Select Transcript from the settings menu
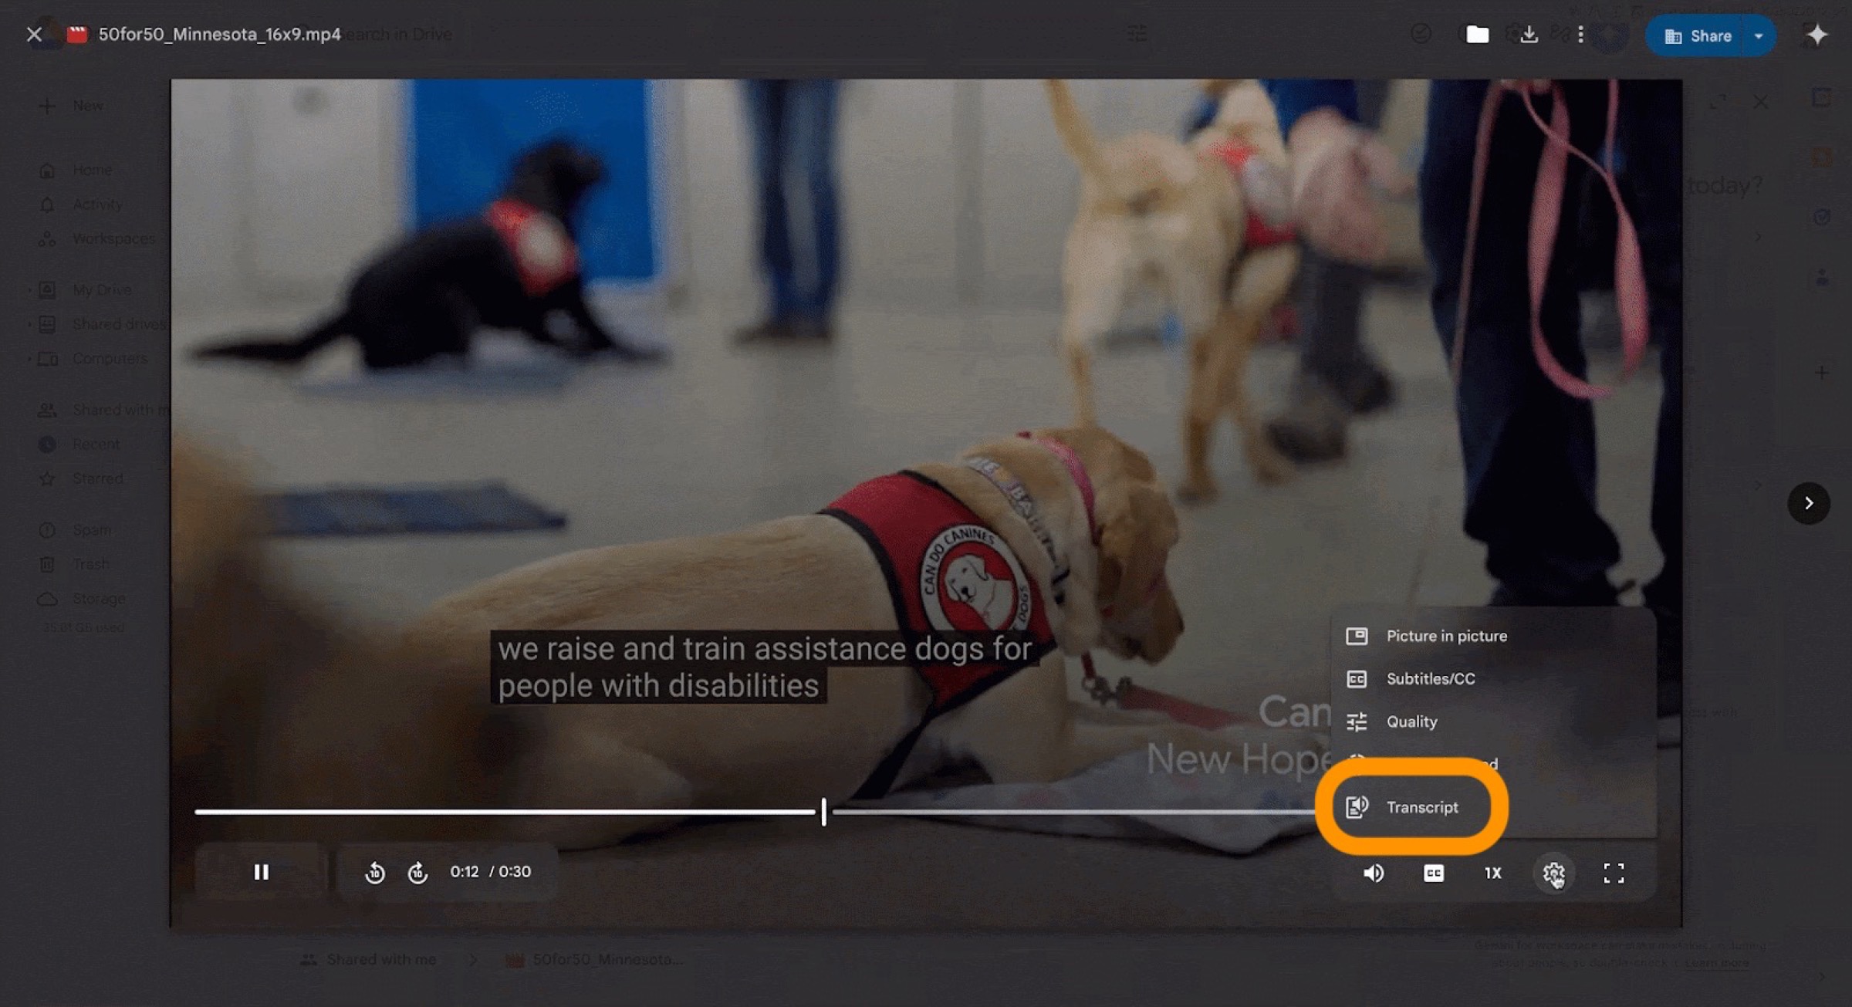The height and width of the screenshot is (1007, 1852). tap(1421, 807)
